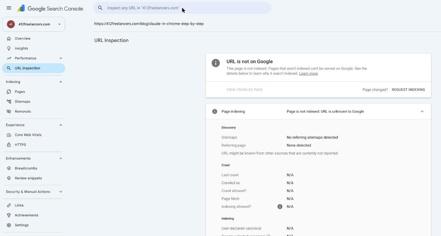Screen dimensions: 441x236
Task: Open Core Web Vitals report
Action: (34, 135)
